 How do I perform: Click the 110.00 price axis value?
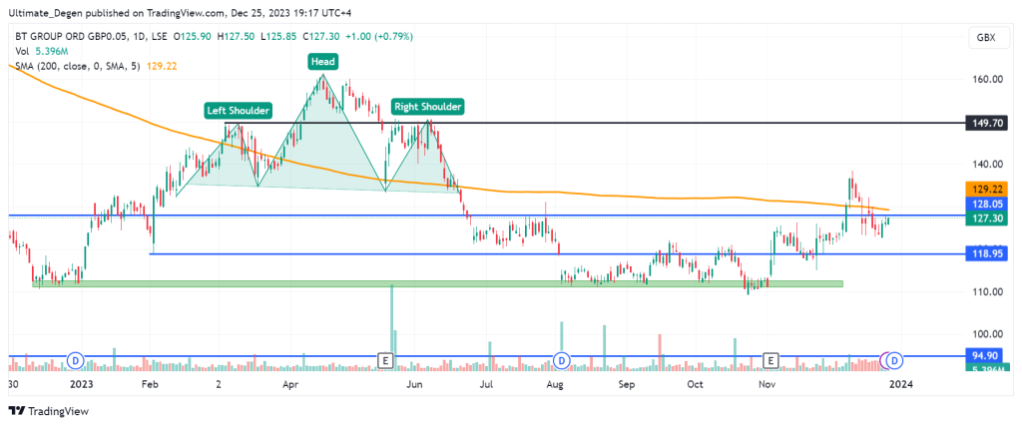tap(988, 292)
